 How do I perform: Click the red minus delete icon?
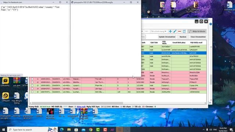pos(180,31)
